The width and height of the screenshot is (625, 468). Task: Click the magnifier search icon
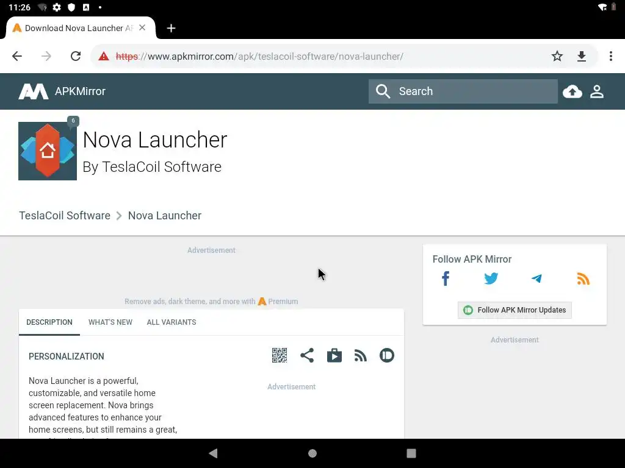point(383,91)
